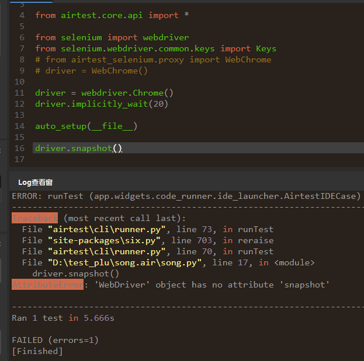Click the 'from selenium import webdriver' line

112,37
